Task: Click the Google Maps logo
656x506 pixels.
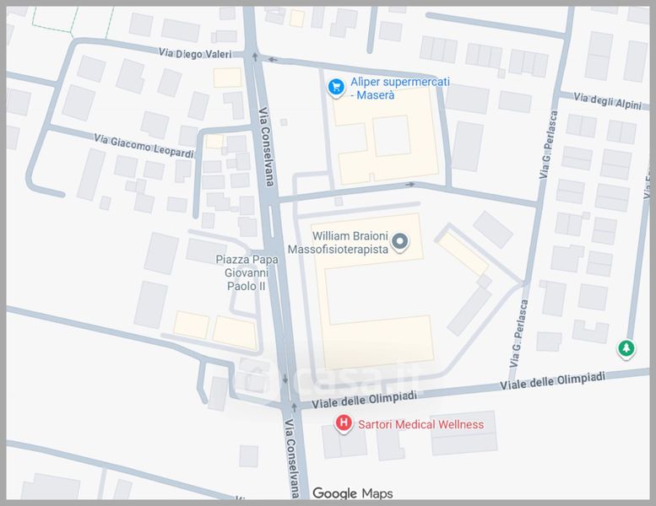Action: coord(353,493)
